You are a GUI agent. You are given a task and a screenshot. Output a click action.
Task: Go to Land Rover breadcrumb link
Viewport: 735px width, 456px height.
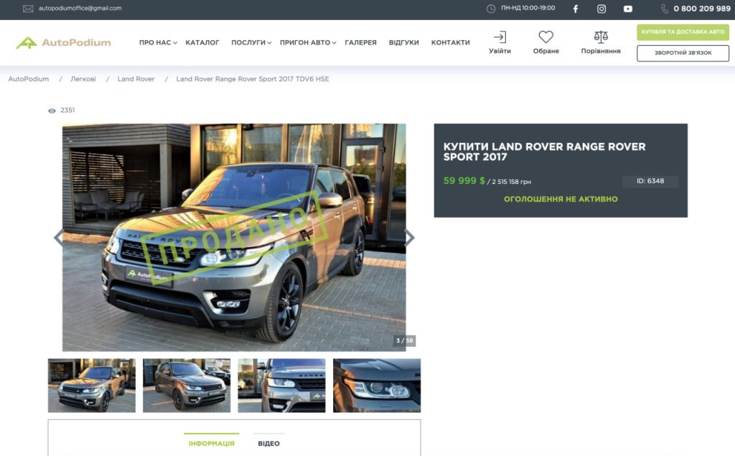point(136,79)
